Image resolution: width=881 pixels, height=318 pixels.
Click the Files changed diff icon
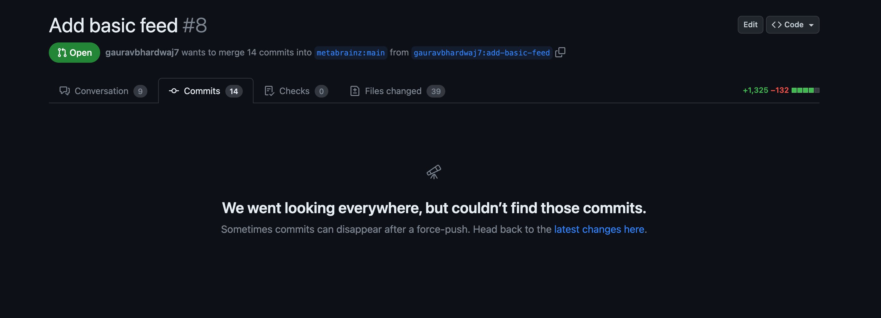[355, 91]
